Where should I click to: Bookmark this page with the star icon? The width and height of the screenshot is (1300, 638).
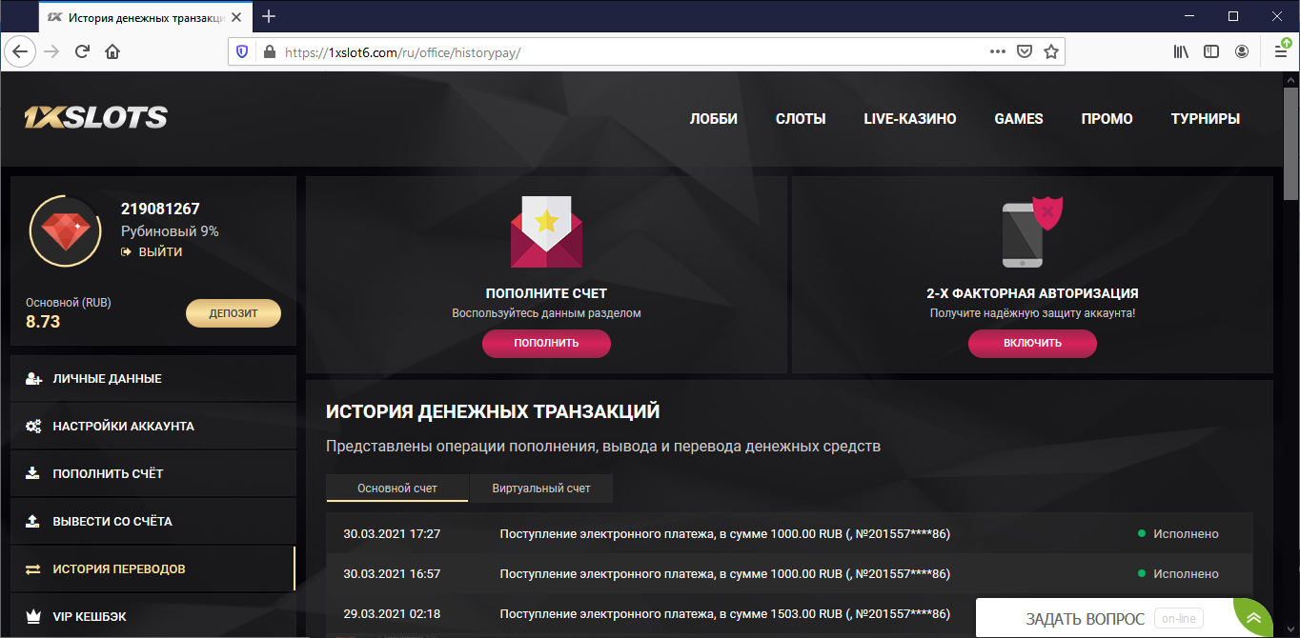[1051, 51]
